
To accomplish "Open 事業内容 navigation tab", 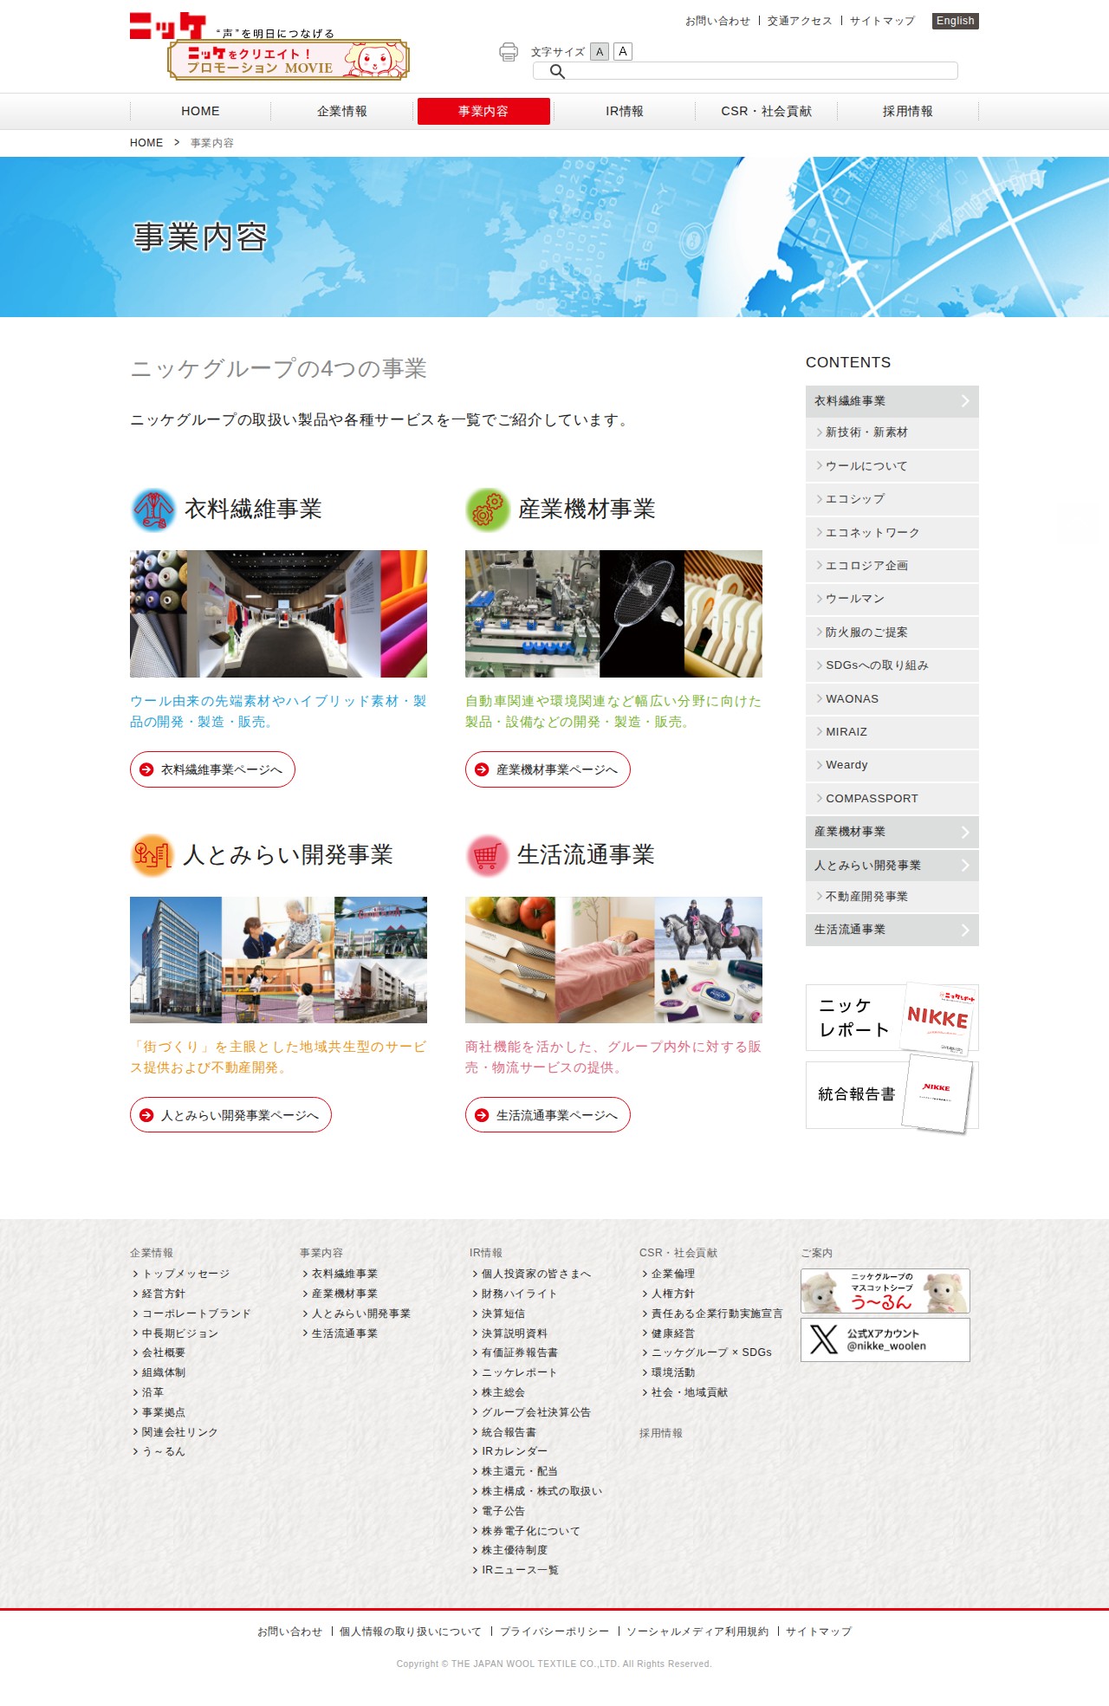I will coord(483,111).
